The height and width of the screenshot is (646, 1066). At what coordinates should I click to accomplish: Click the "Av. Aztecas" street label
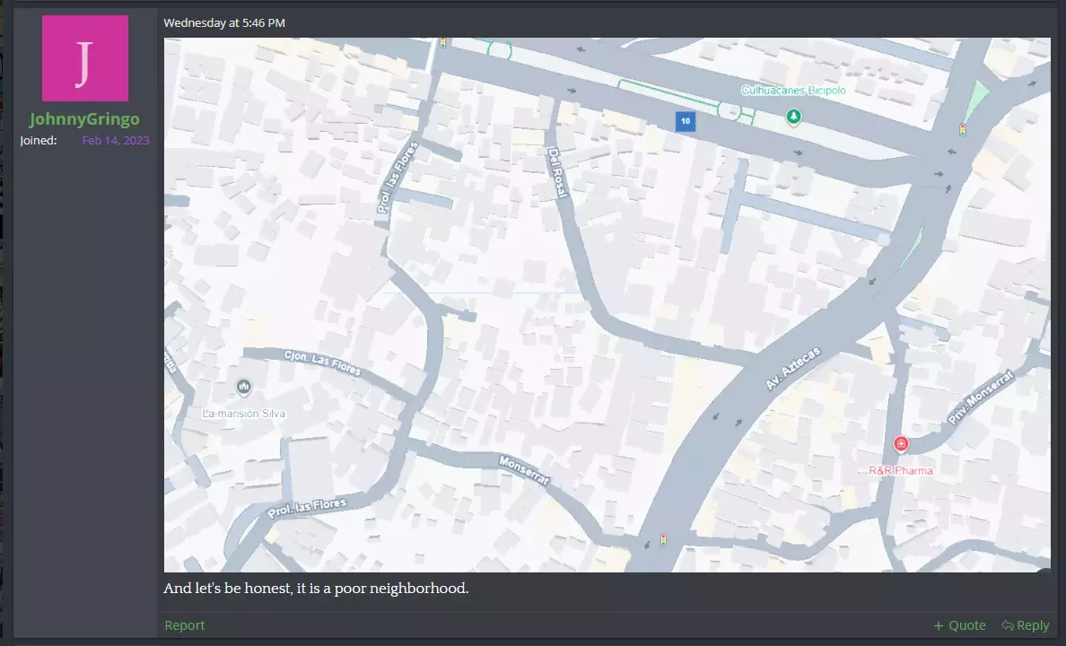point(792,369)
